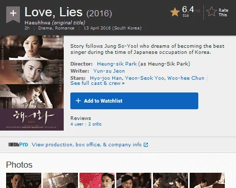This screenshot has width=236, height=188.
Task: Open director Heung-sik Park's page
Action: click(x=117, y=64)
